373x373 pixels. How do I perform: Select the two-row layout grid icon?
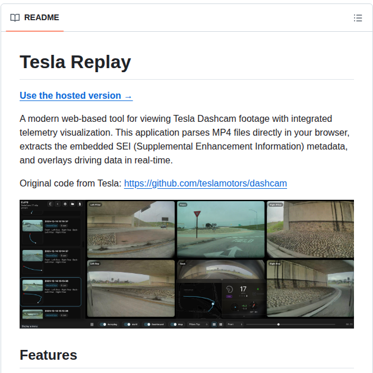[x=214, y=324]
